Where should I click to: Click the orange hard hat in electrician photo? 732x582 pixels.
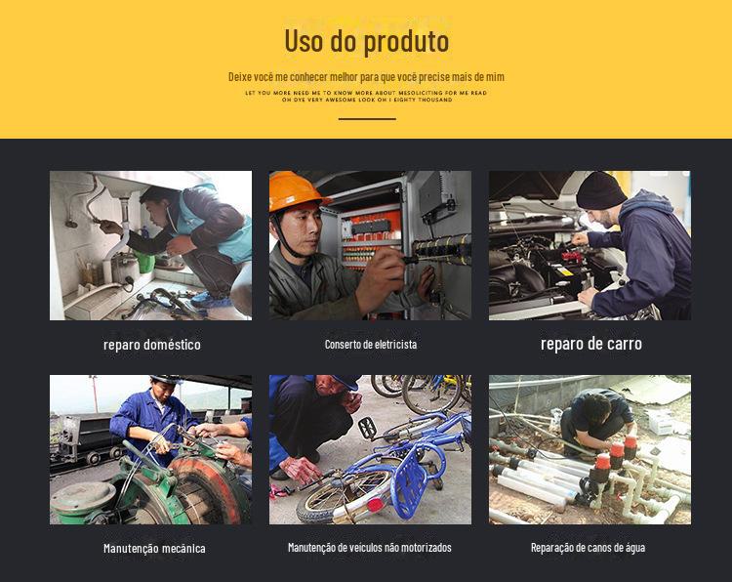pos(293,190)
